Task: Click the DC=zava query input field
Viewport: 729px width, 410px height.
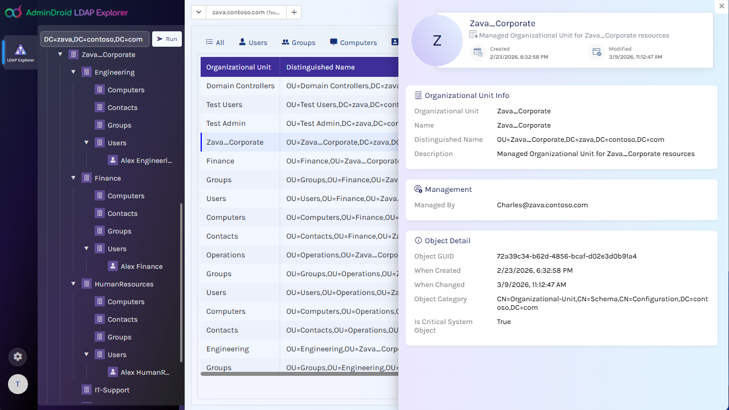Action: [95, 39]
